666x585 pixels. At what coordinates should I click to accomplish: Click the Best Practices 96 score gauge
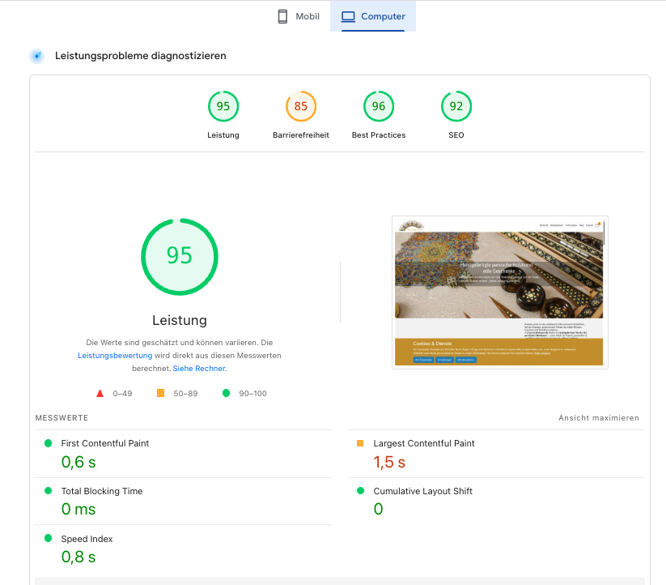pyautogui.click(x=378, y=106)
